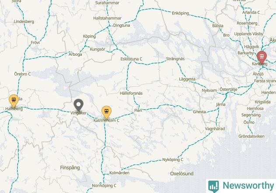Select the Gnesta station label
Screen dimensions: 276x193
point(199,112)
